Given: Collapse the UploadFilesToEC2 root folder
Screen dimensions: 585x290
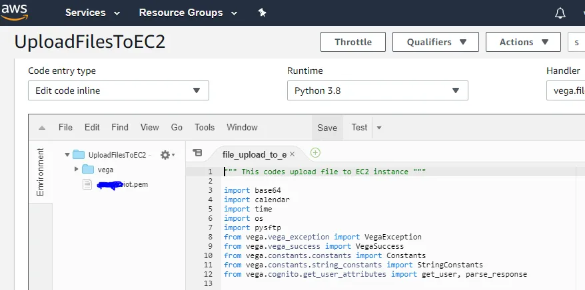Looking at the screenshot, I should (x=67, y=155).
